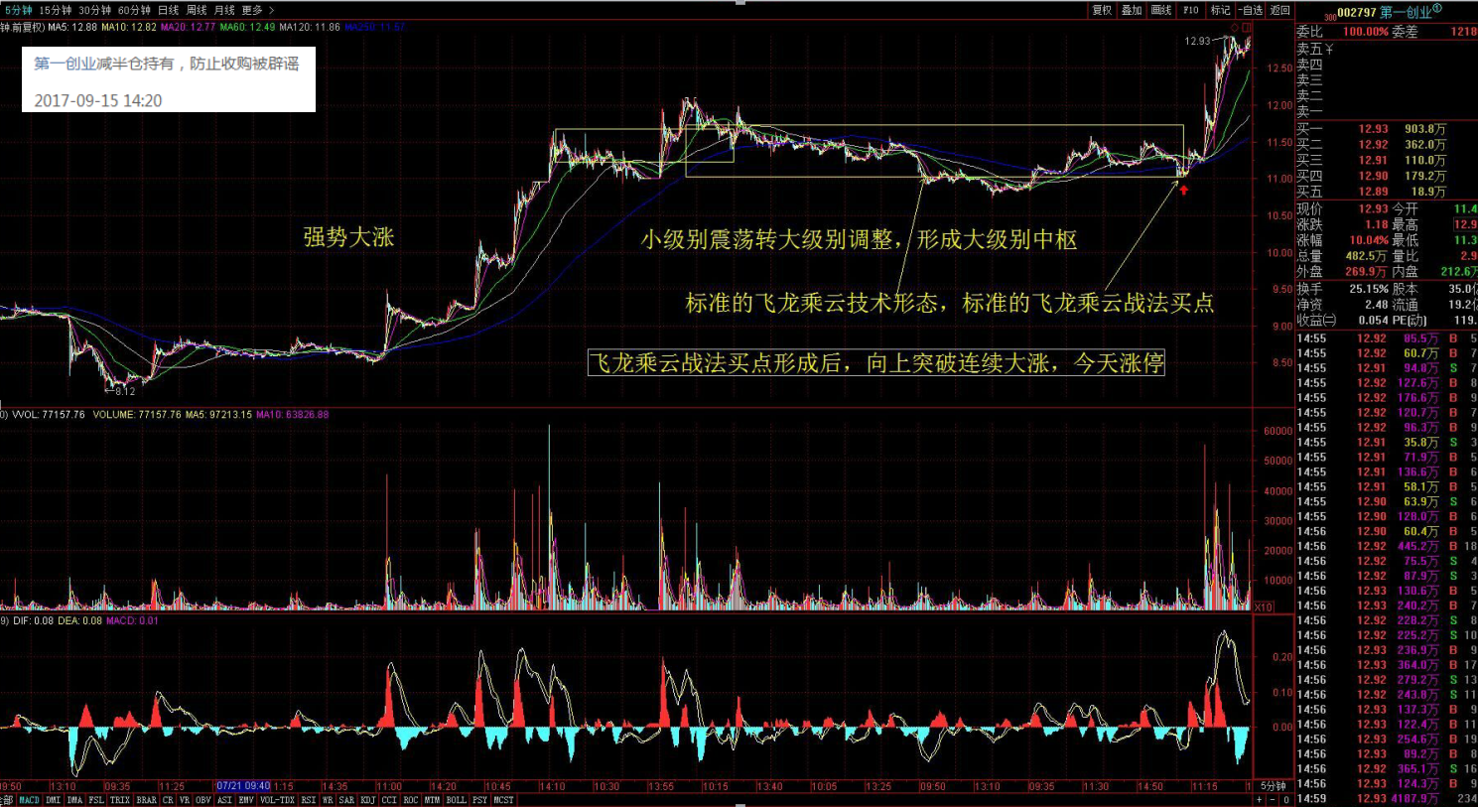Toggle 复权 price adjustment

coord(1102,10)
